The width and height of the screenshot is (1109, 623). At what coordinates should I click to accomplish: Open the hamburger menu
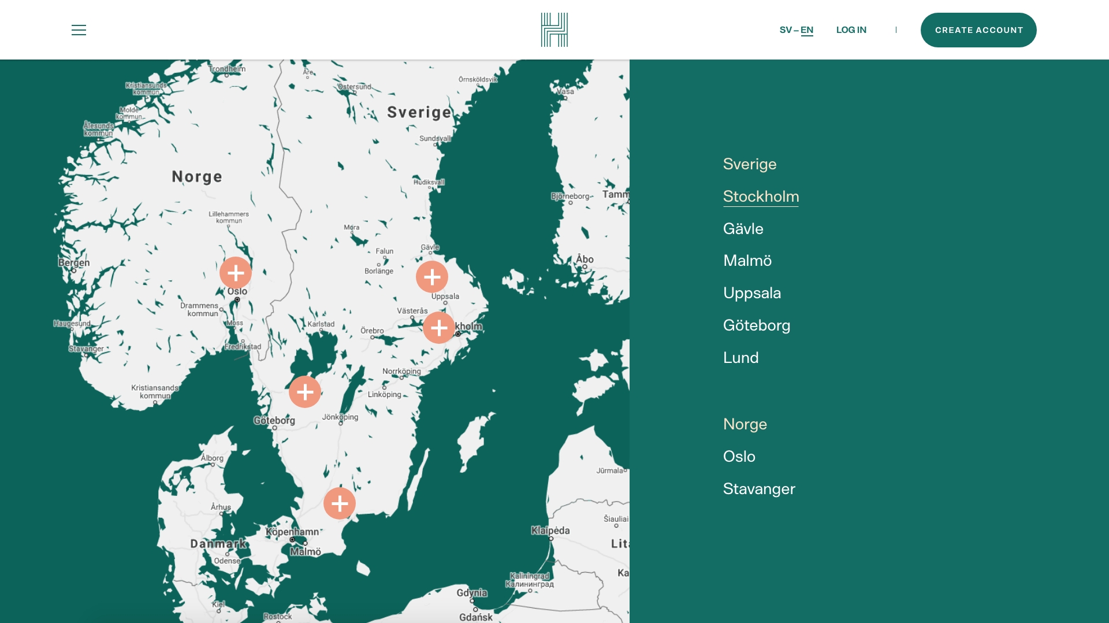pos(79,30)
